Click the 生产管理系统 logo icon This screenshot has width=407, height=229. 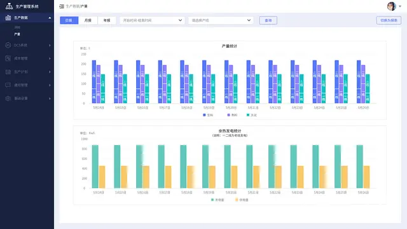click(9, 6)
